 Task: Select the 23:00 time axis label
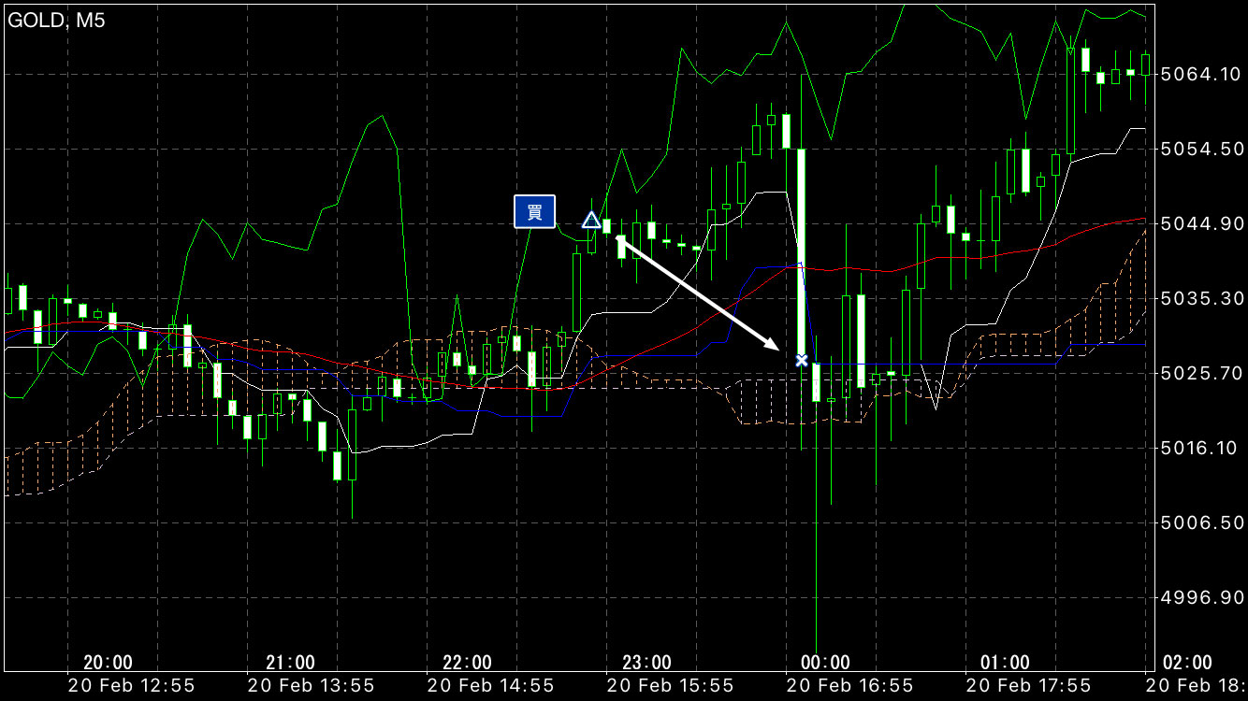point(646,663)
